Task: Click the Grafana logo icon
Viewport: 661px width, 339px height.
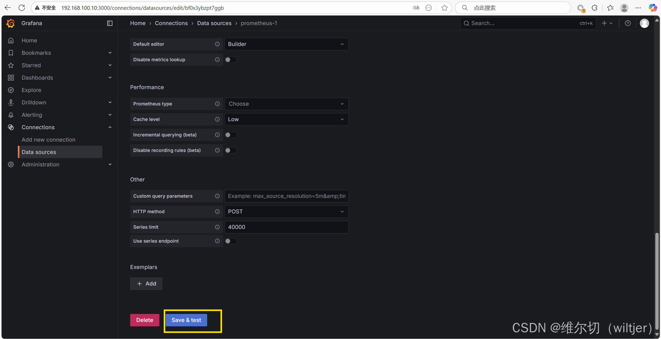Action: pos(11,23)
